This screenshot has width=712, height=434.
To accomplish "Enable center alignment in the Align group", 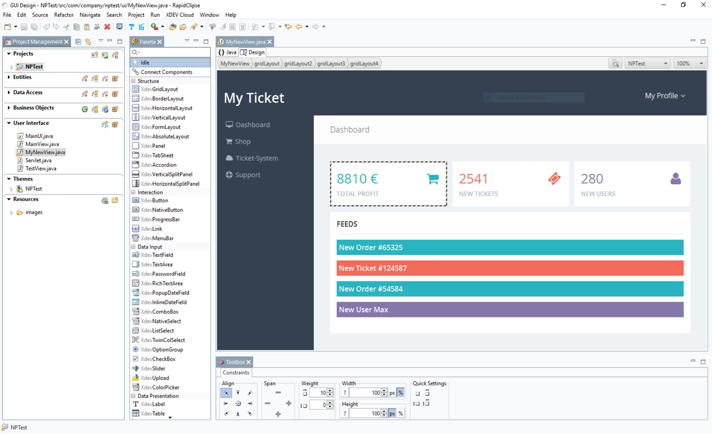I will pyautogui.click(x=238, y=403).
